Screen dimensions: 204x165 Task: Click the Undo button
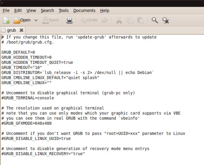89,20
